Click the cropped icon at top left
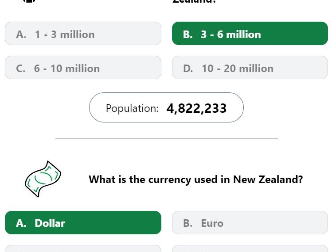Screen dimensions: 332x252 click(x=29, y=1)
